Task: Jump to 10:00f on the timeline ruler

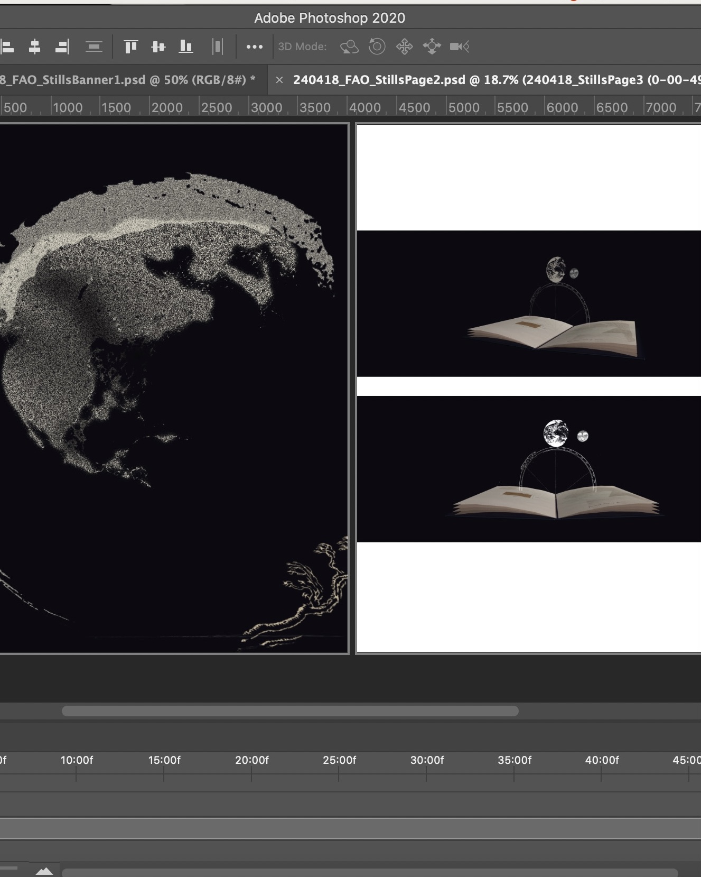Action: (77, 760)
